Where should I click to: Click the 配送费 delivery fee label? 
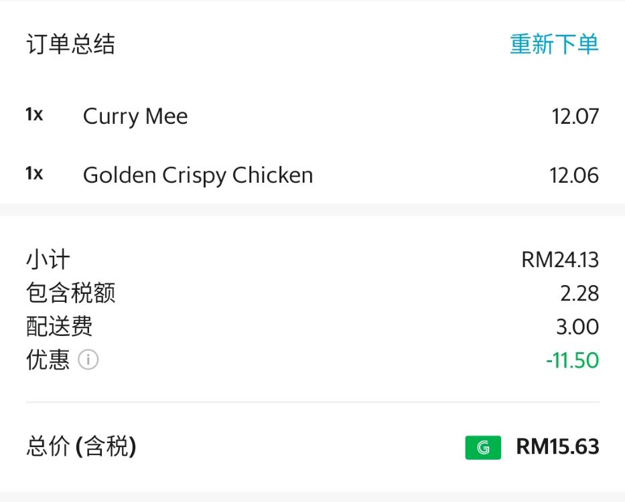pos(60,327)
